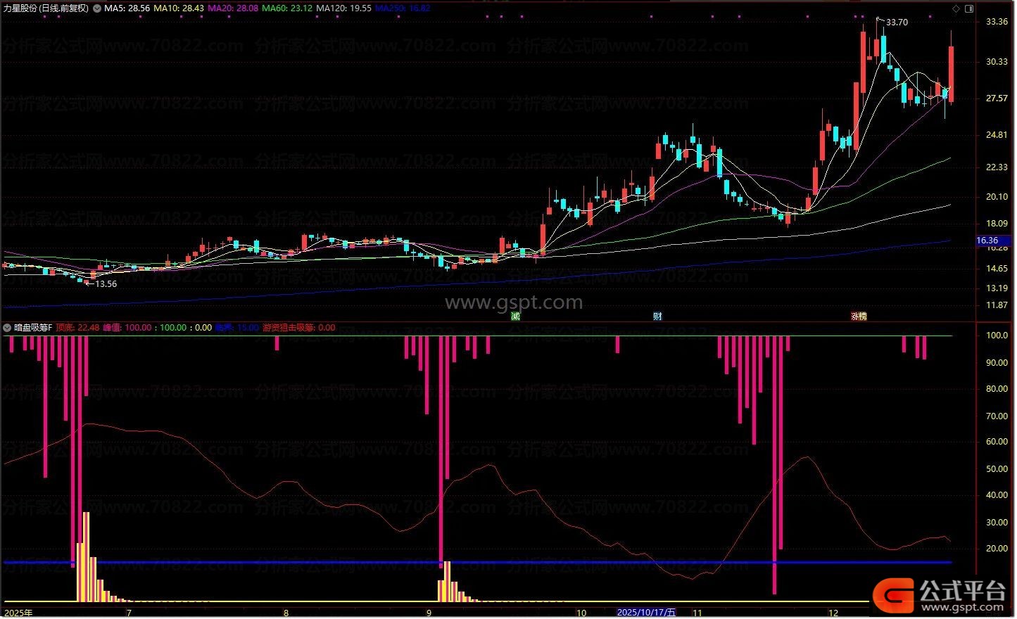Expand the 暗盘吸筹F indicator dropdown arrow
Viewport: 1017px width, 619px height.
pos(7,328)
